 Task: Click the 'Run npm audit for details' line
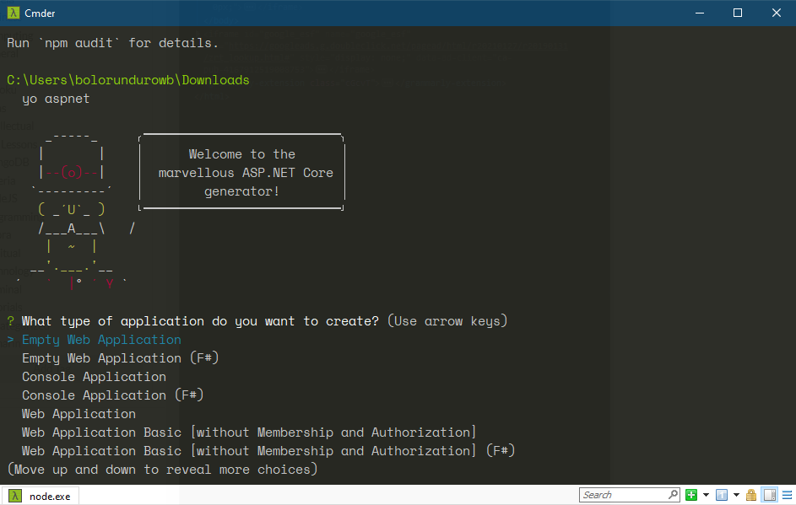[x=113, y=43]
